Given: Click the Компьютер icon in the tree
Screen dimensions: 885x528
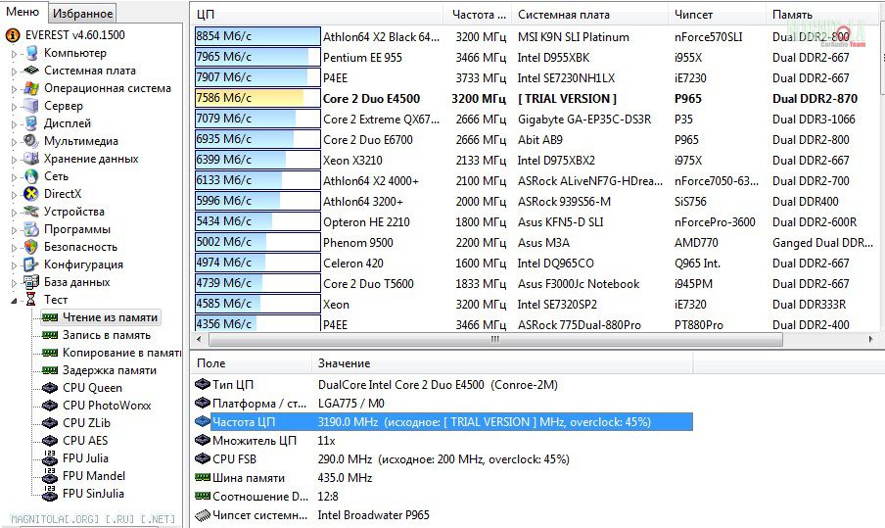Looking at the screenshot, I should (x=31, y=53).
